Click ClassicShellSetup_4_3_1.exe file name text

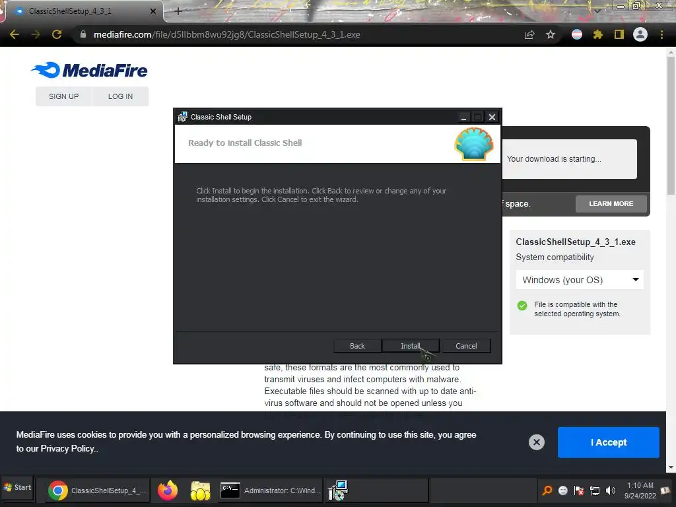(x=576, y=242)
